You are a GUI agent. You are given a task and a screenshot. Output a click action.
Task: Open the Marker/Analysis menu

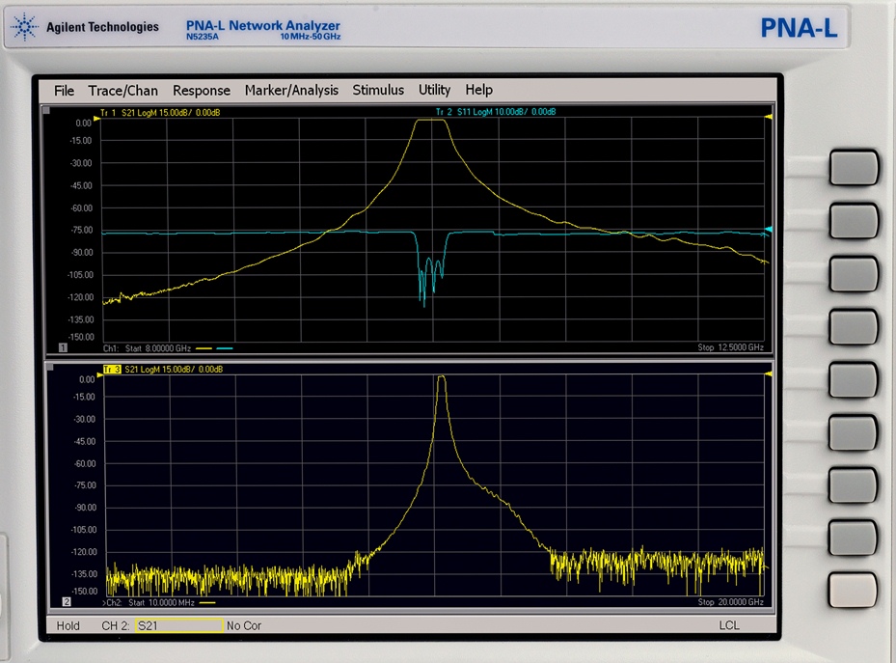291,91
